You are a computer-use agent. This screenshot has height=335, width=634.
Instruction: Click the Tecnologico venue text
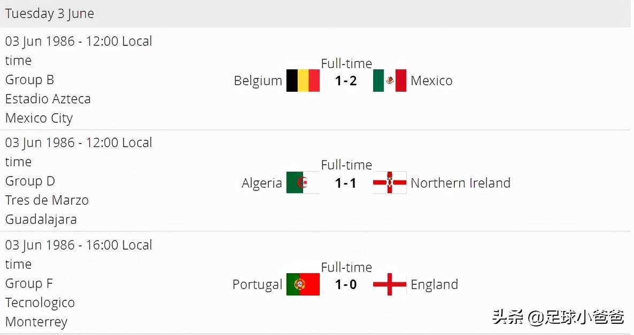click(40, 302)
